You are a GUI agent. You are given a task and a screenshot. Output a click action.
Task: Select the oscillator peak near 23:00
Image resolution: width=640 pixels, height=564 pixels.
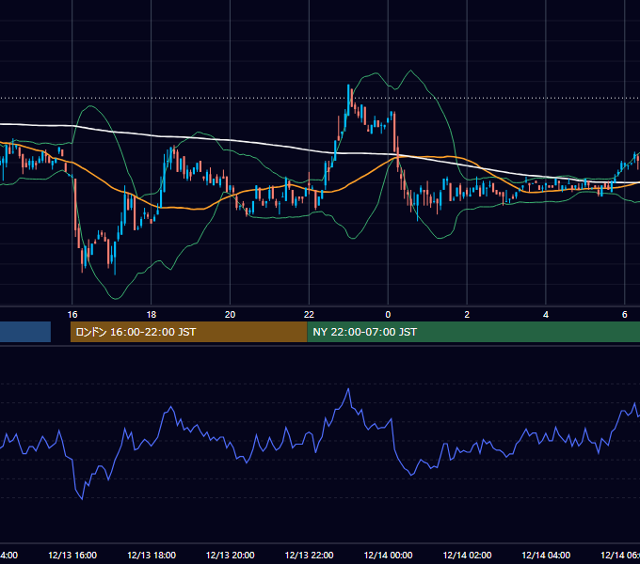(x=348, y=390)
